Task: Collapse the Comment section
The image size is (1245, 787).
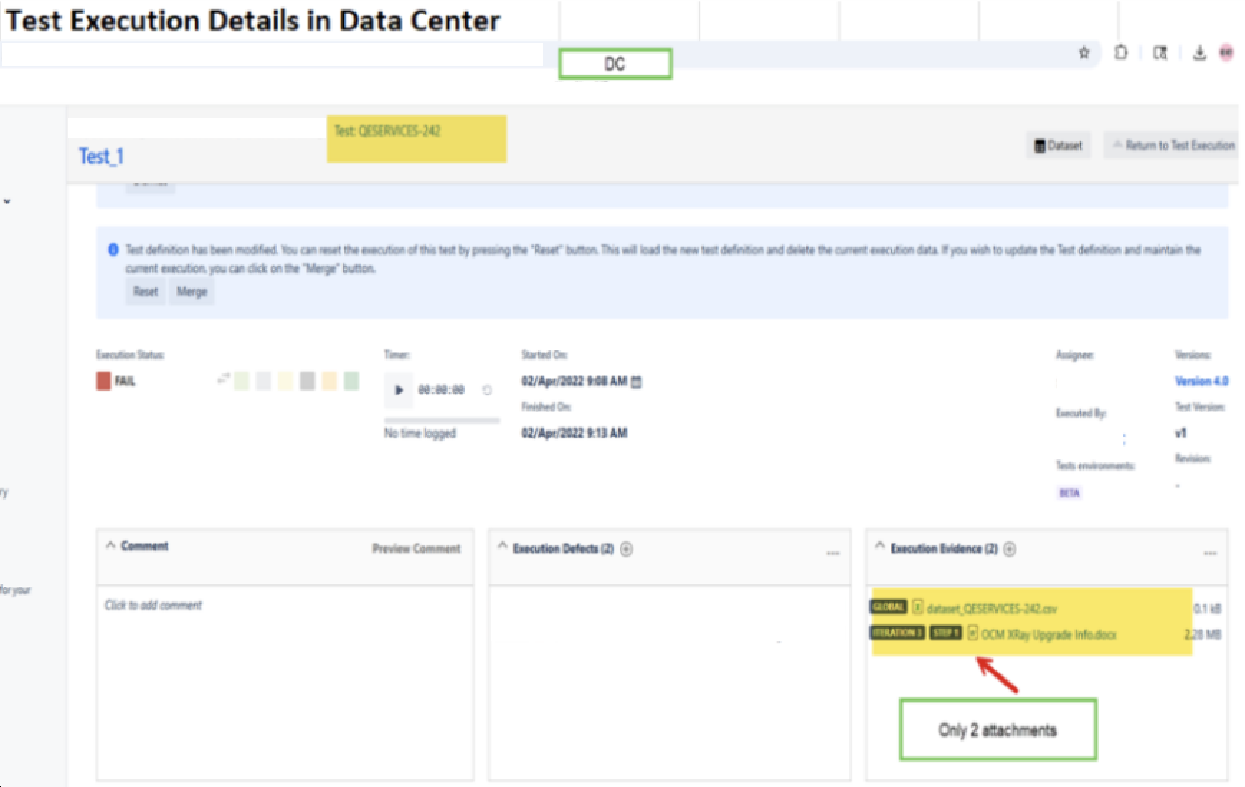Action: pyautogui.click(x=110, y=545)
